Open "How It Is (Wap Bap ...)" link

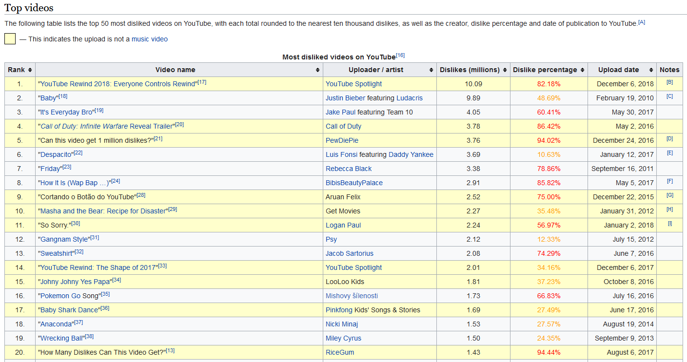[75, 183]
